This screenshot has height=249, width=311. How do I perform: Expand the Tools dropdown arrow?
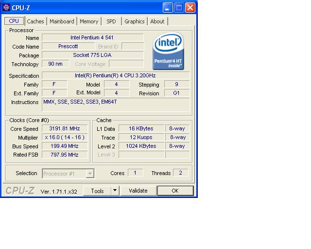(115, 191)
